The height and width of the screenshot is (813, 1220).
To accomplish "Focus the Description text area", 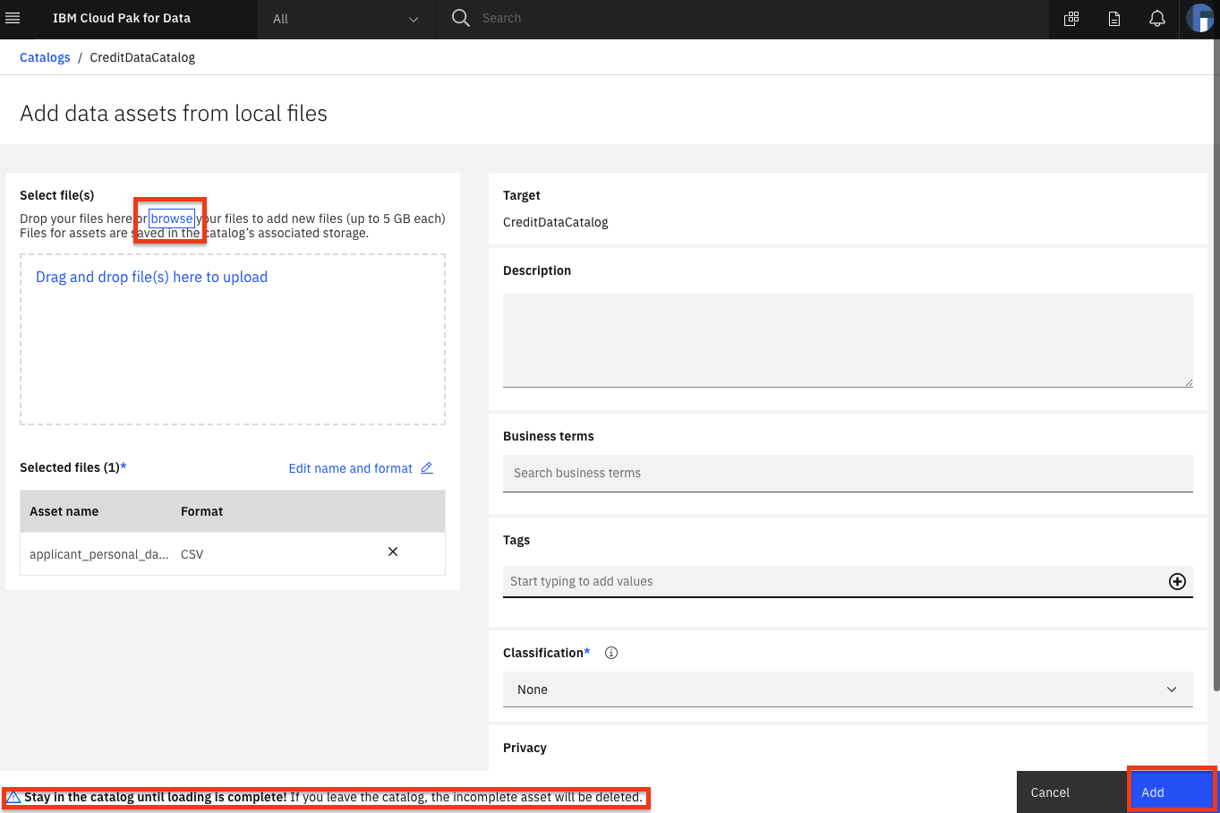I will click(848, 340).
